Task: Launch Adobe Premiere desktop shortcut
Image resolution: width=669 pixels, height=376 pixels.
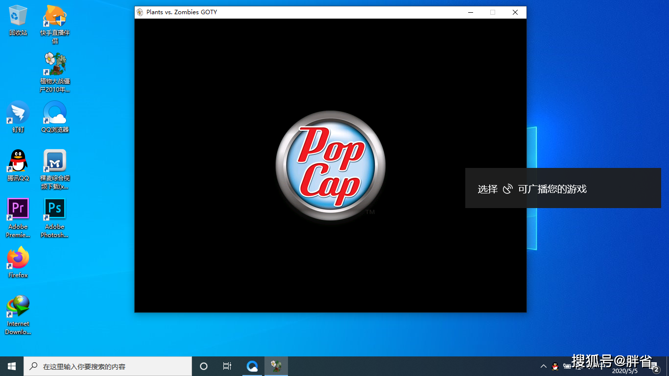Action: (x=18, y=218)
